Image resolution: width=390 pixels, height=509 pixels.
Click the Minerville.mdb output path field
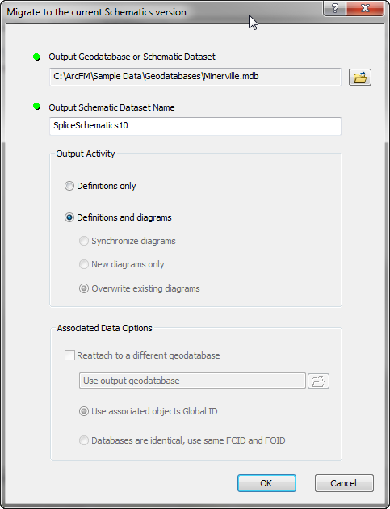click(195, 77)
